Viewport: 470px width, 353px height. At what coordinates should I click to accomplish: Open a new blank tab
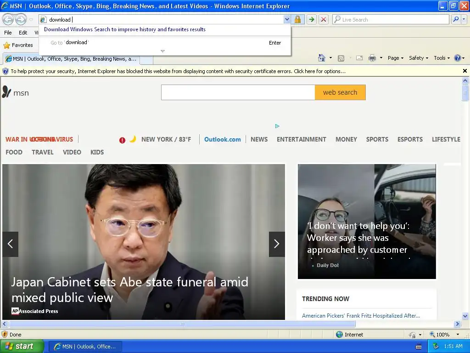[146, 59]
